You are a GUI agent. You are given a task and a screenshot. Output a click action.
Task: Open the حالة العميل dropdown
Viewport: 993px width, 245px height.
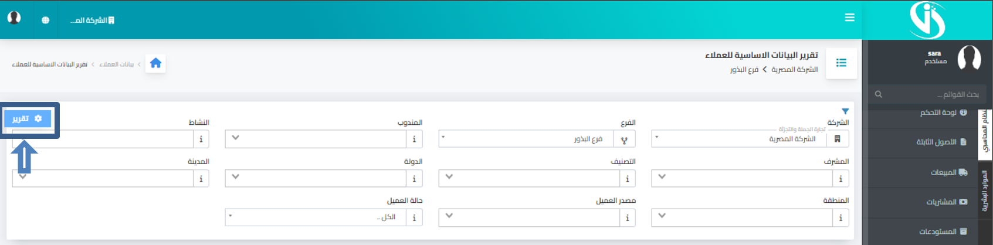(316, 217)
